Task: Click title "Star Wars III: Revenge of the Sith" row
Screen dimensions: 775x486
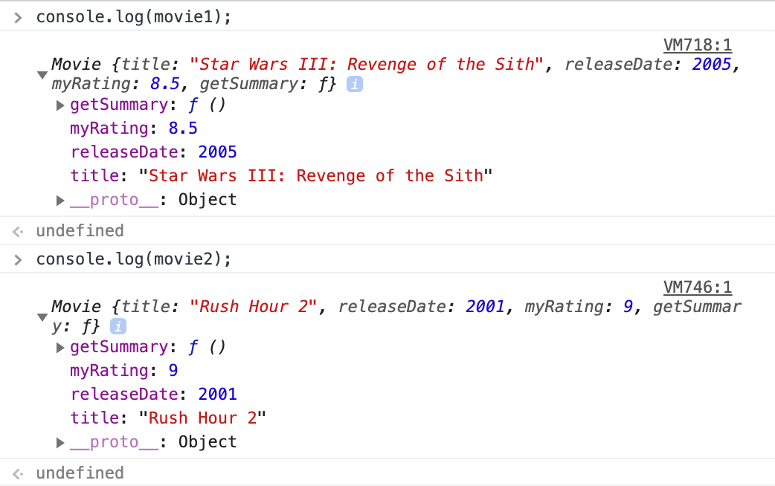Action: pyautogui.click(x=281, y=176)
